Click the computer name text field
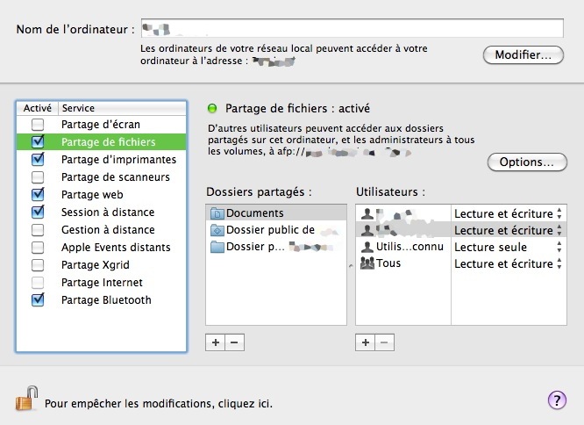 point(351,28)
